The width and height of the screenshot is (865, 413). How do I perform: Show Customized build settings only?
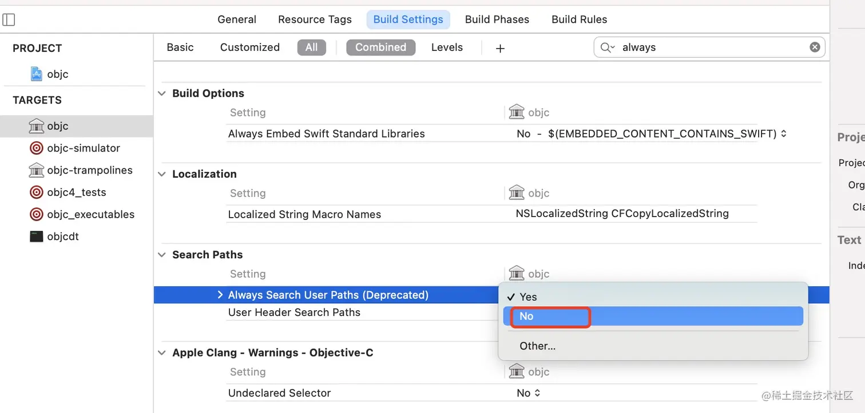coord(249,47)
